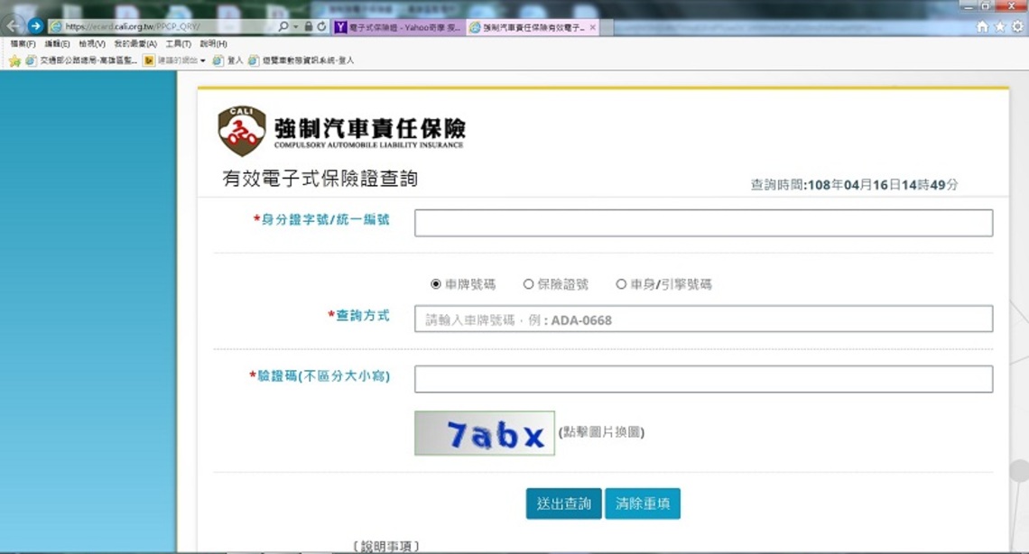Viewport: 1029px width, 554px height.
Task: Click the (點擊圖片換圖) hint text
Action: tap(601, 432)
